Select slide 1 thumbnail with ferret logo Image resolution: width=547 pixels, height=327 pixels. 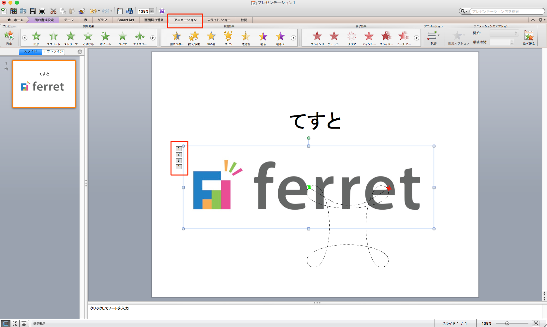[44, 84]
